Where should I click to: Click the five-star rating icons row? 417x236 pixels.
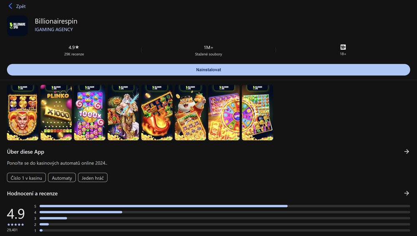(16, 225)
